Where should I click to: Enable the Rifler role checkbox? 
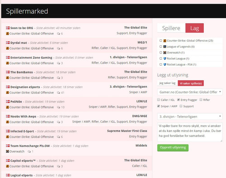(201, 100)
